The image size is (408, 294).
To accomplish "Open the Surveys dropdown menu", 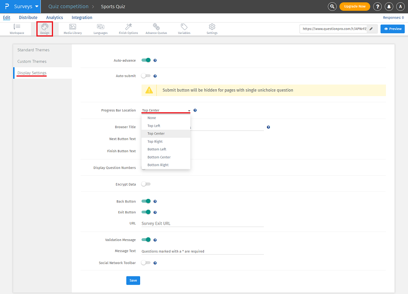I will (x=26, y=6).
